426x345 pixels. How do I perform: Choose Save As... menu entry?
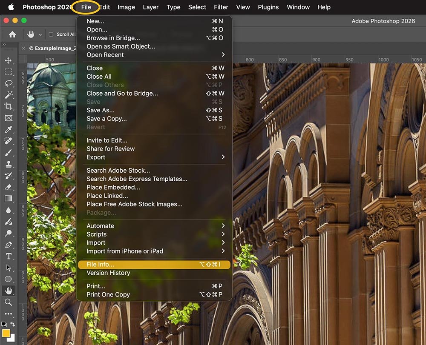point(154,110)
